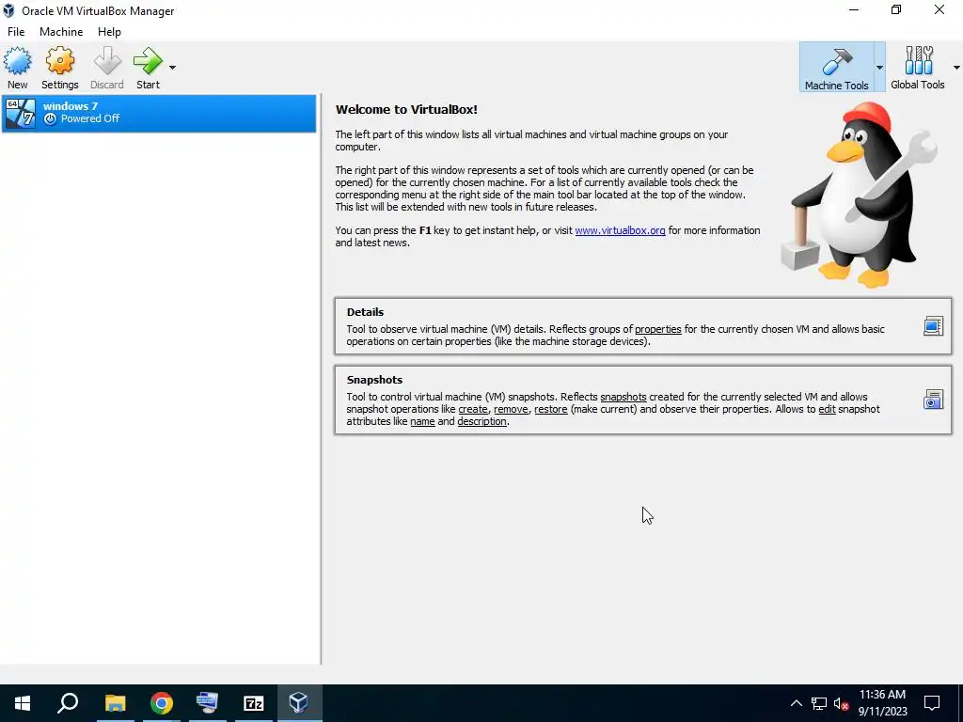The image size is (963, 722).
Task: Open the File menu
Action: click(16, 32)
